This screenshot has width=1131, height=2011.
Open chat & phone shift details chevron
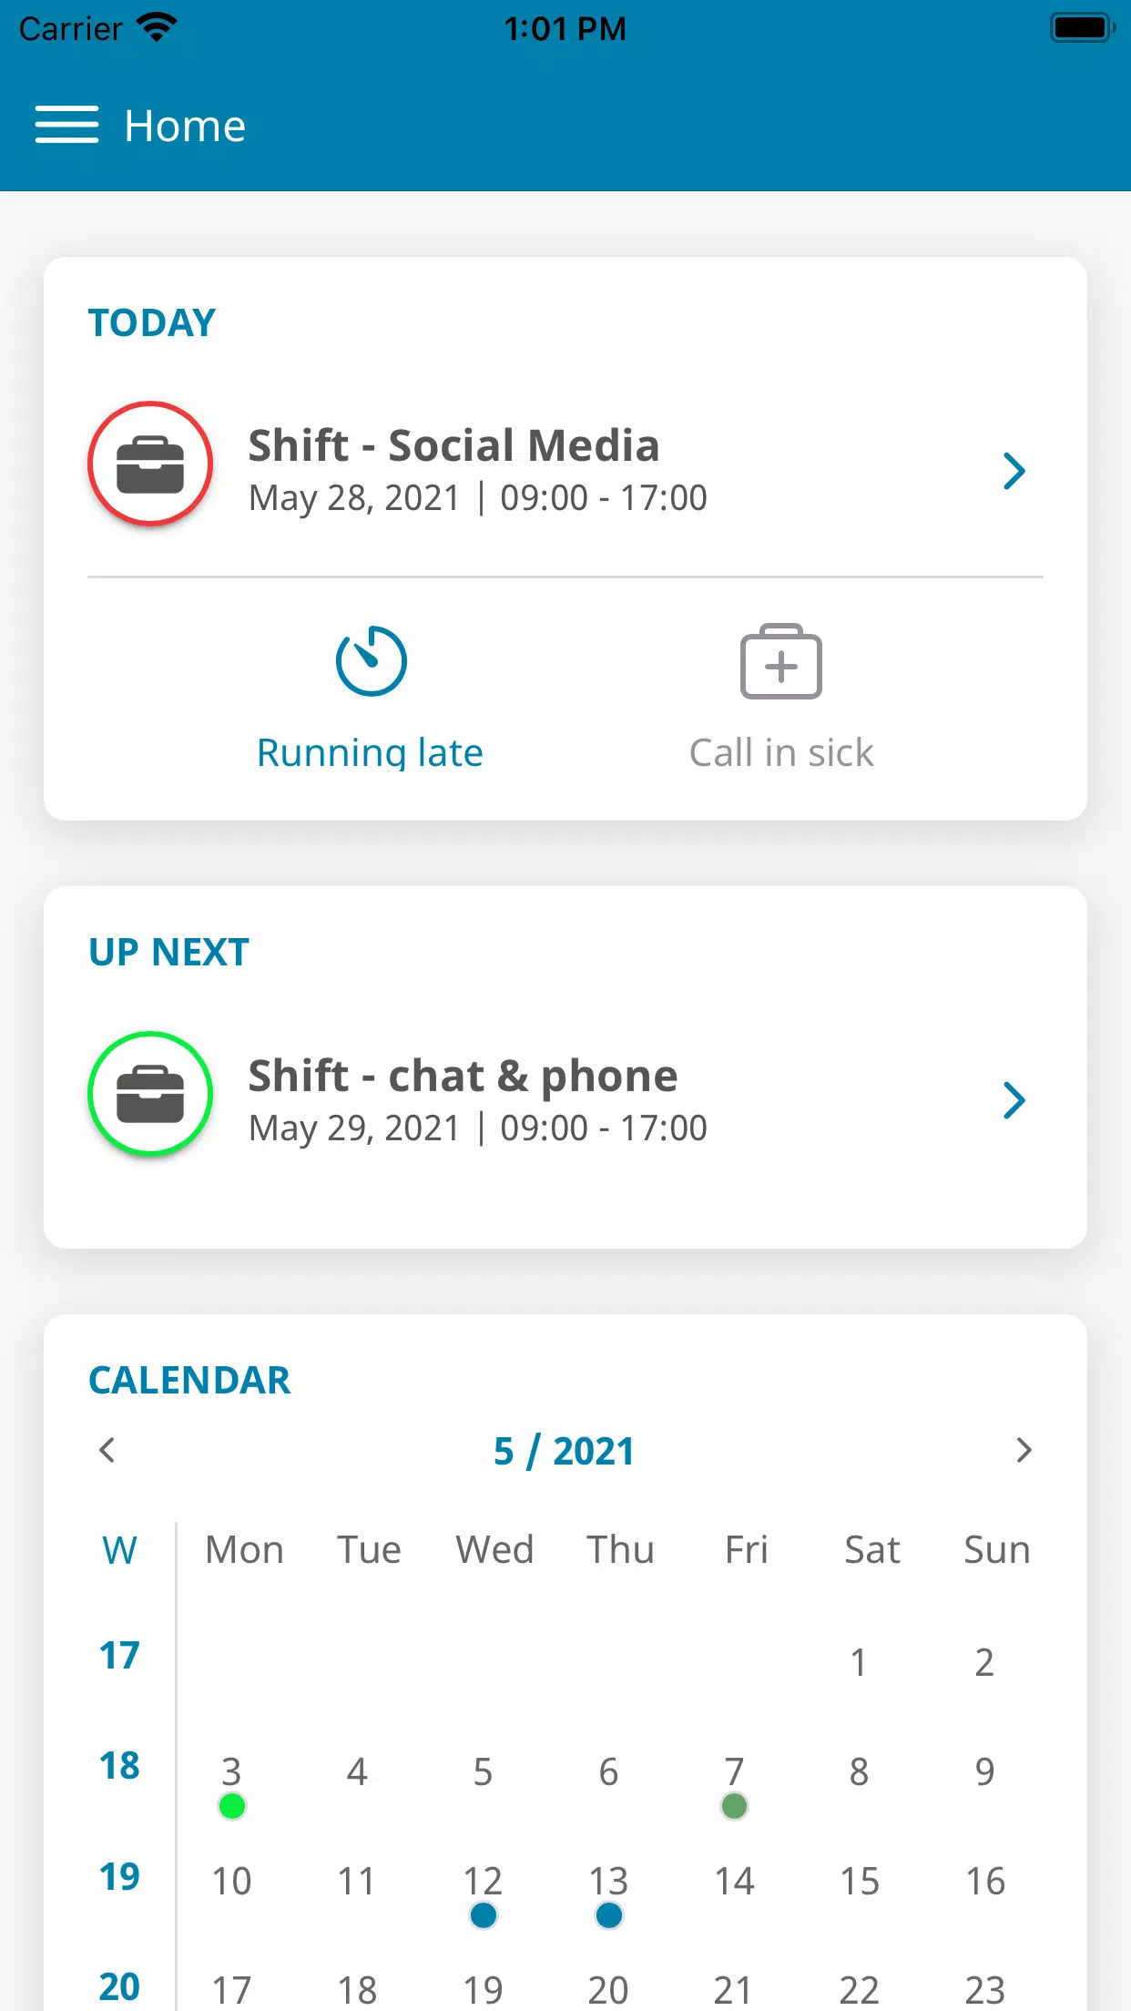(x=1014, y=1101)
